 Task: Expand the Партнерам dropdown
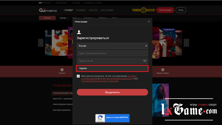click(62, 3)
